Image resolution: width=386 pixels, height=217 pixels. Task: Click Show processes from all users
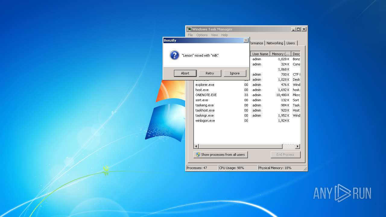[x=220, y=155]
